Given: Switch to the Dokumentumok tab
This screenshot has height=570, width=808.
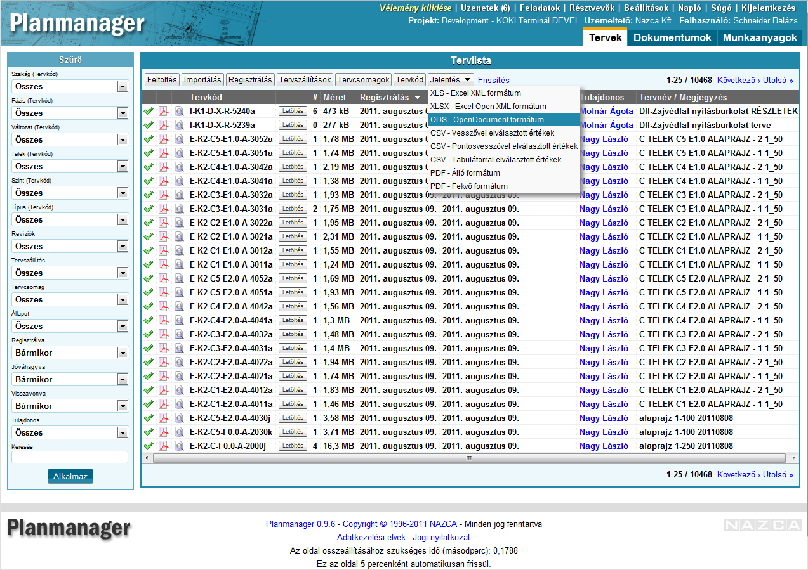Looking at the screenshot, I should [x=672, y=37].
